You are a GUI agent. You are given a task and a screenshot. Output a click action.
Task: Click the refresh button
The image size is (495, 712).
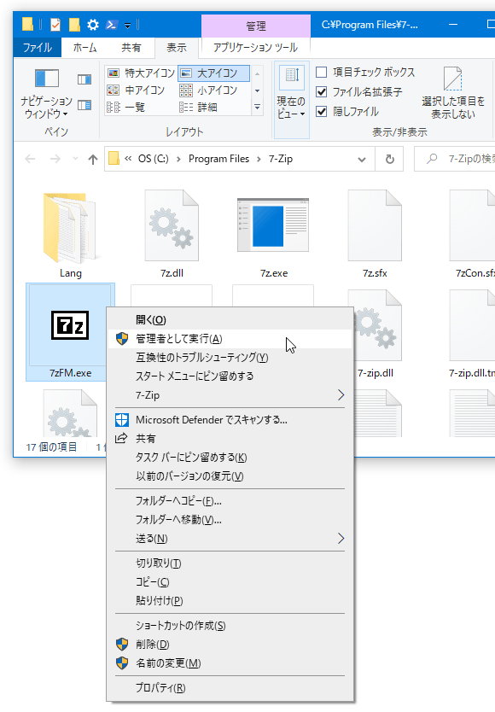pos(390,160)
